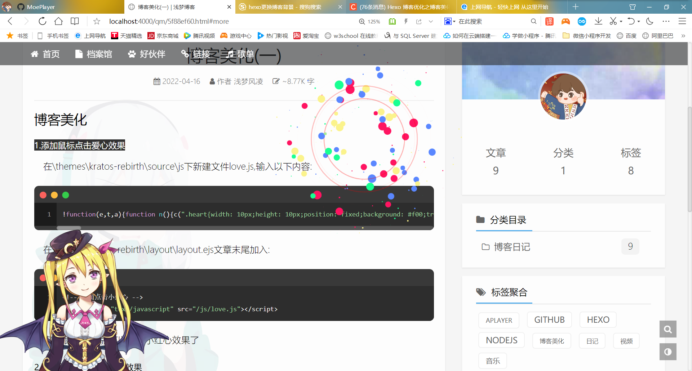Open the 上网导航 bookmark

point(90,36)
